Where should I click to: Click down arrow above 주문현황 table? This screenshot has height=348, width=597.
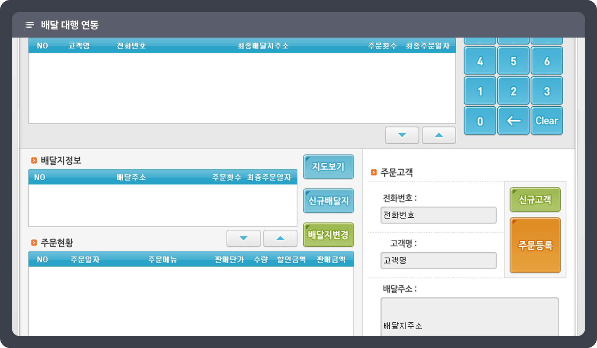click(x=243, y=238)
